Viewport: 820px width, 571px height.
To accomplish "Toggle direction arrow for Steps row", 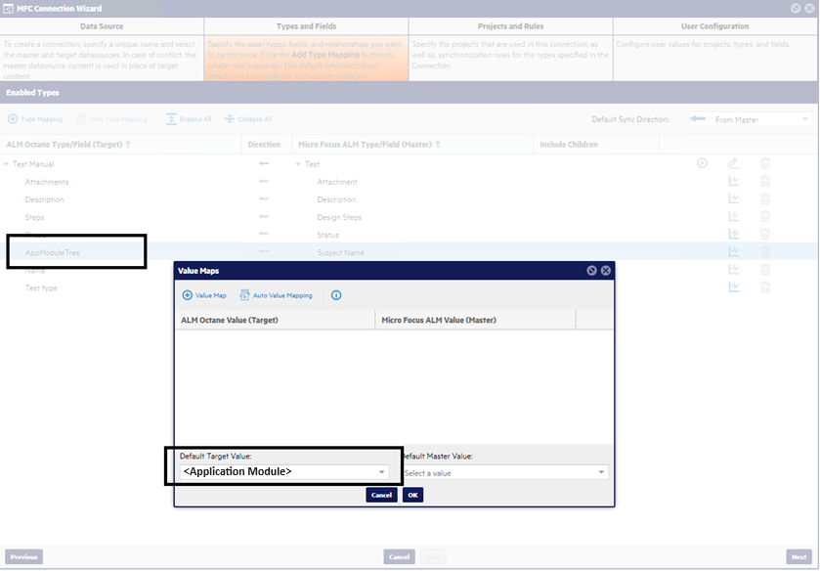I will (x=264, y=216).
